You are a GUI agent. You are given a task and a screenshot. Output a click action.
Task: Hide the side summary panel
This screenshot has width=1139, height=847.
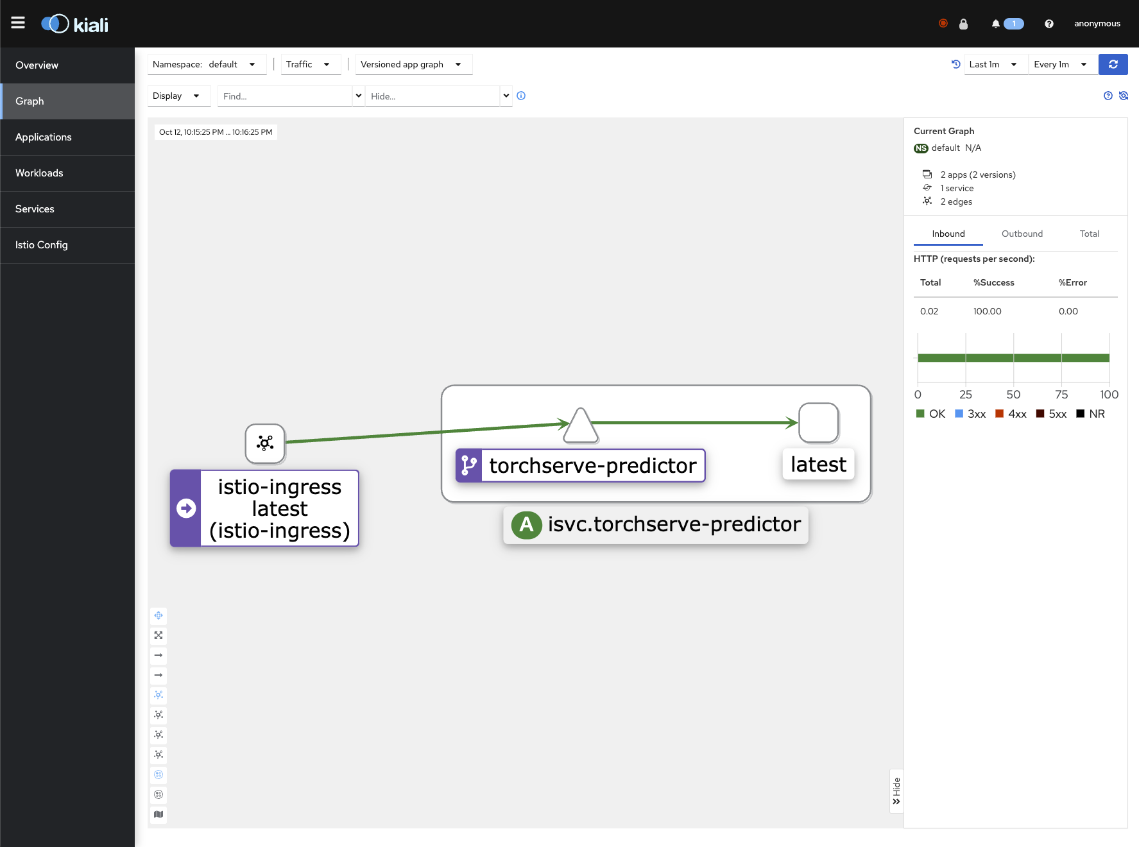(x=896, y=791)
